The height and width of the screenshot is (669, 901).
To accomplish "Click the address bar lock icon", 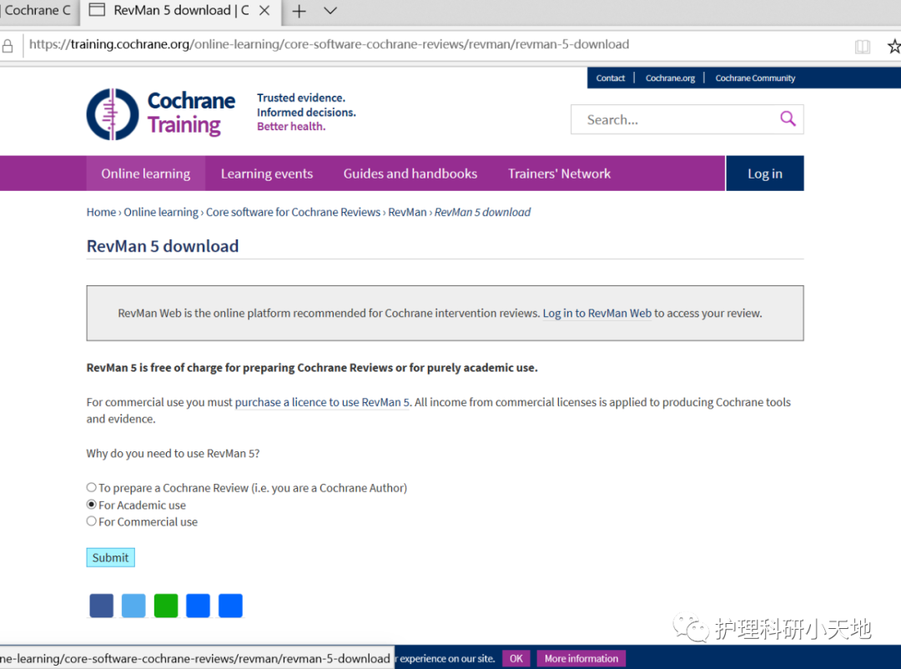I will [8, 46].
